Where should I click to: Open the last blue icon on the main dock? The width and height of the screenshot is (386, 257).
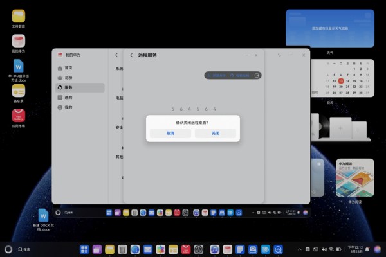point(278,250)
